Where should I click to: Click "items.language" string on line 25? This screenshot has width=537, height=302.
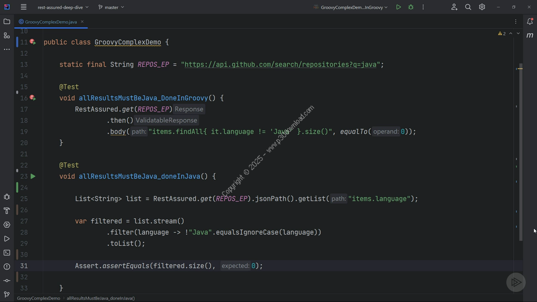[x=379, y=199]
